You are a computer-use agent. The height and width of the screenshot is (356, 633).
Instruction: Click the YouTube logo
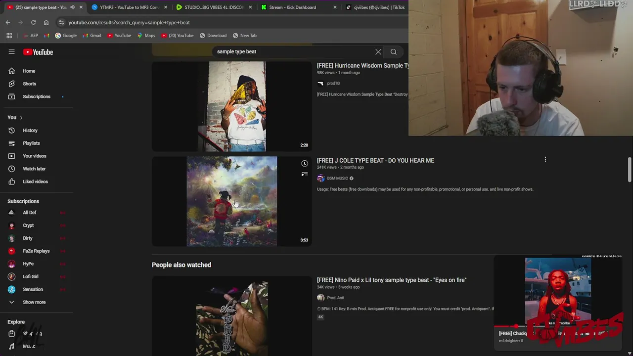(38, 52)
